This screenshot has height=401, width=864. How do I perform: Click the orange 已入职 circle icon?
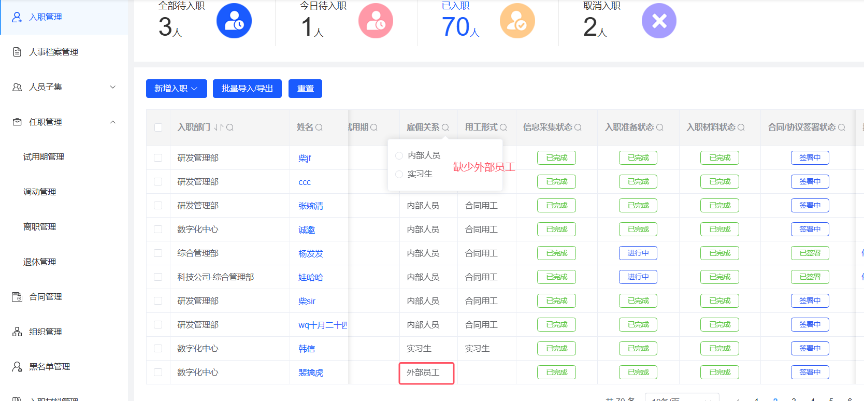point(517,21)
